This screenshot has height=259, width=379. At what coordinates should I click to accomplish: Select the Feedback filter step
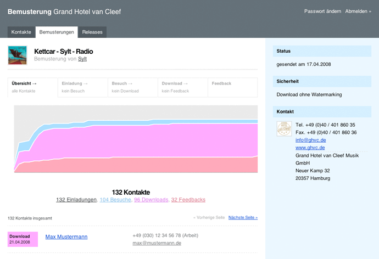point(232,87)
